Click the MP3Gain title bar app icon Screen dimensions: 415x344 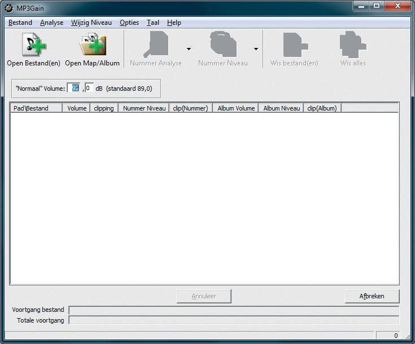pos(8,8)
